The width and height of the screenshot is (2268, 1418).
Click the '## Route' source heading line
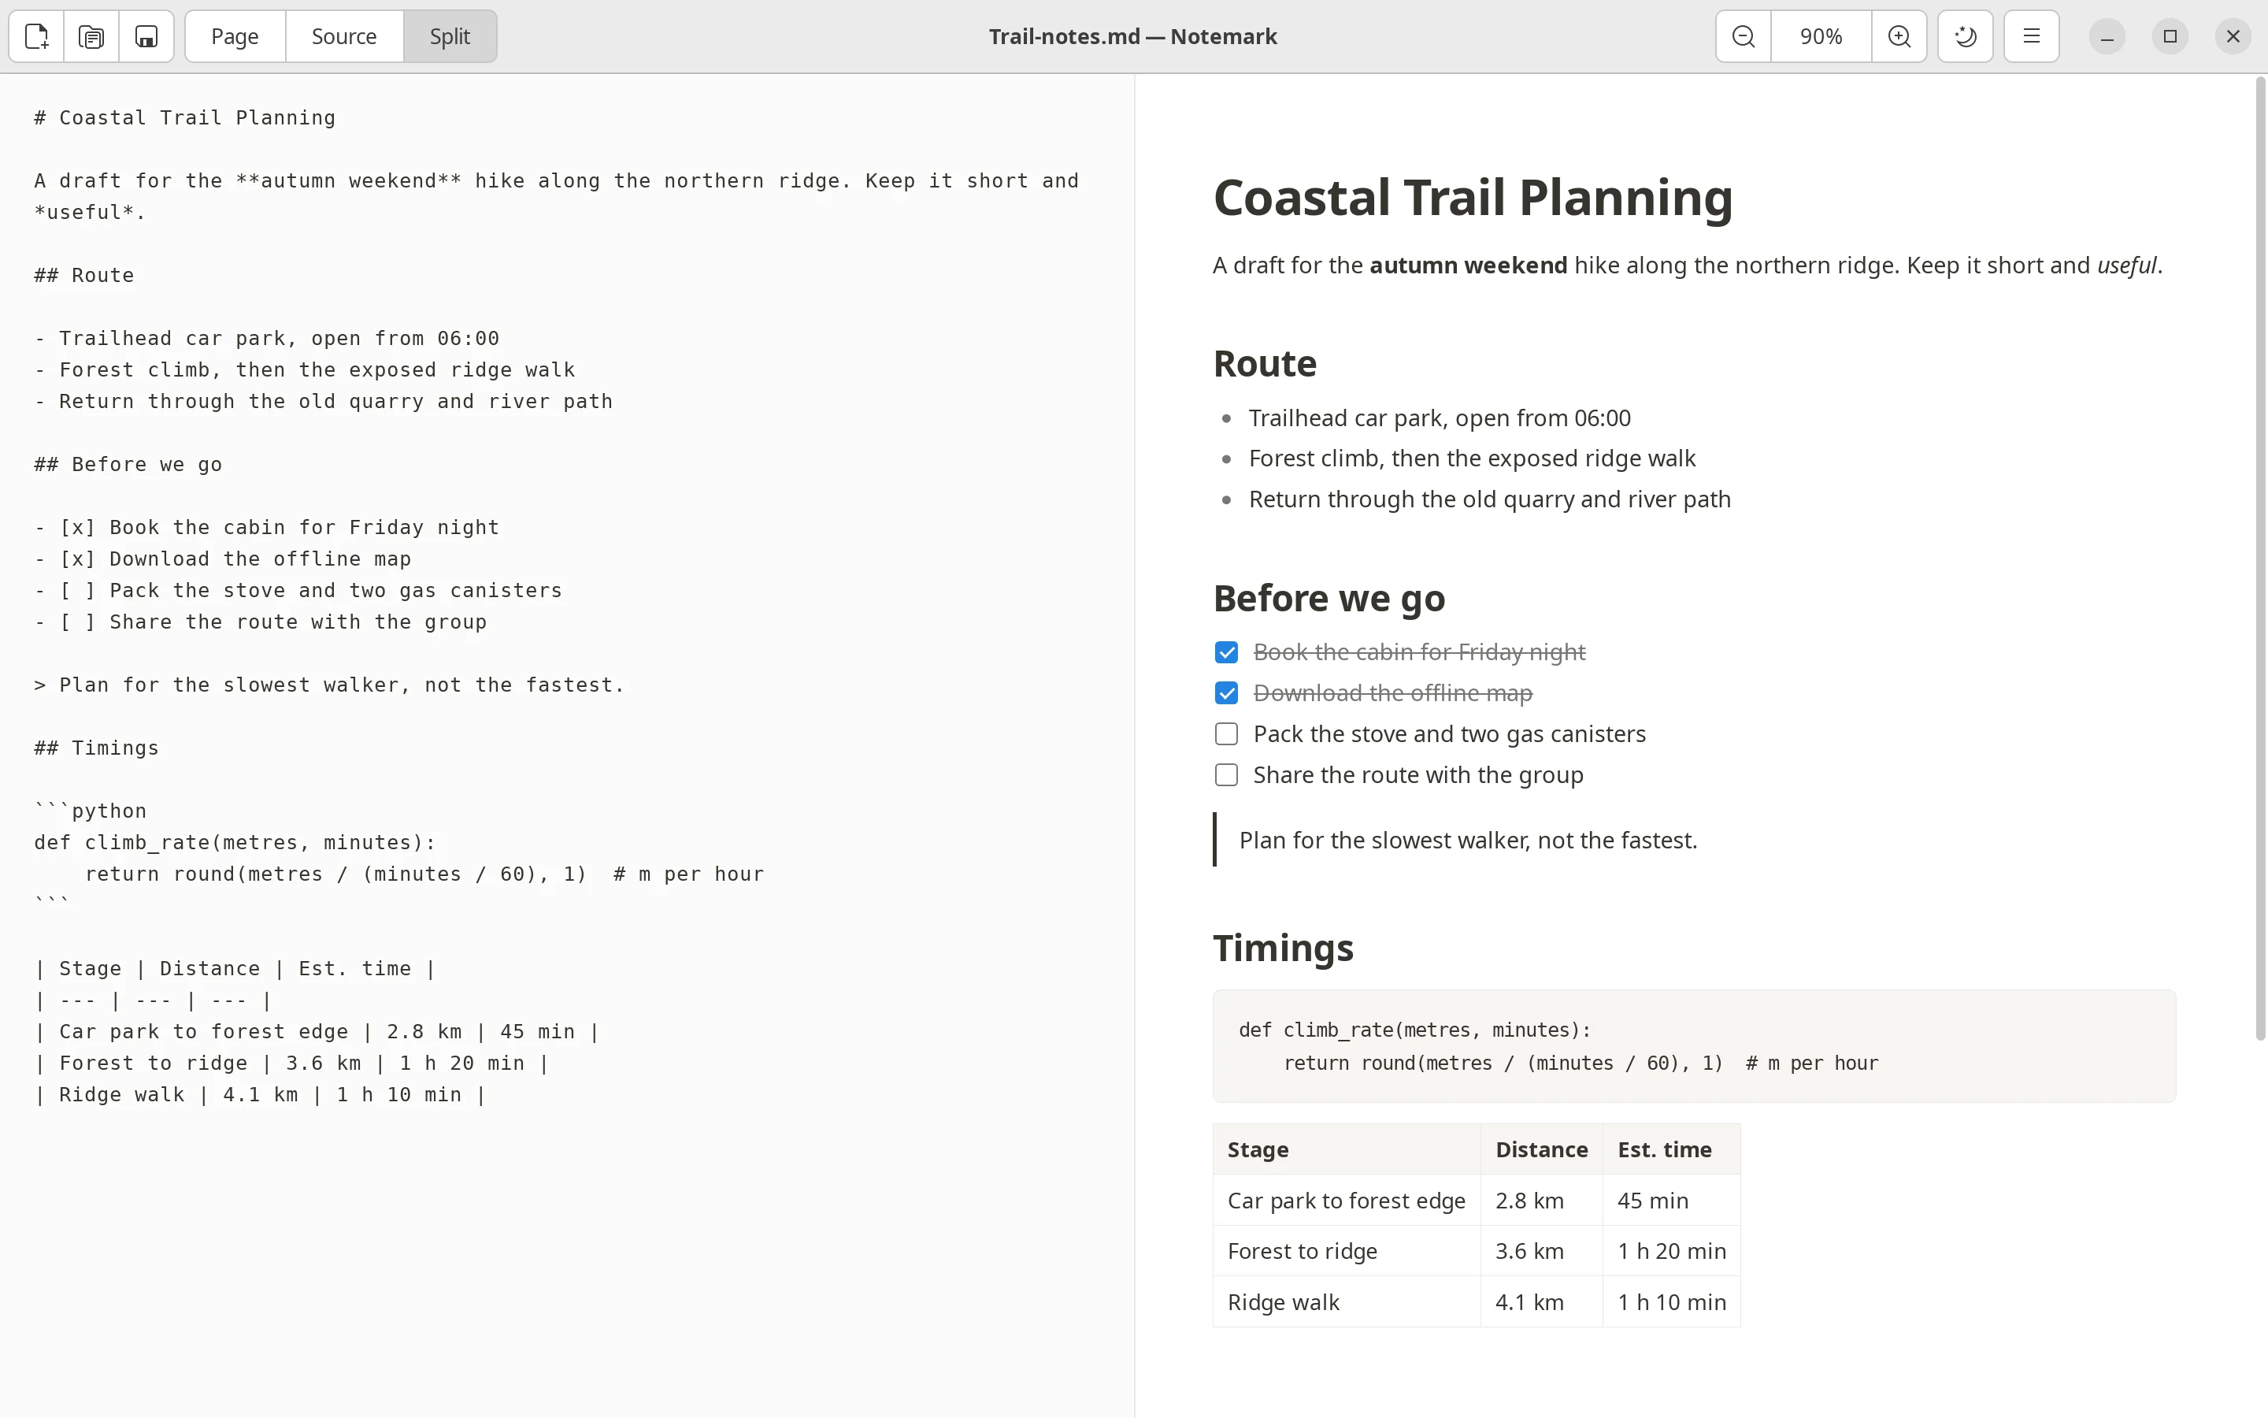click(84, 276)
